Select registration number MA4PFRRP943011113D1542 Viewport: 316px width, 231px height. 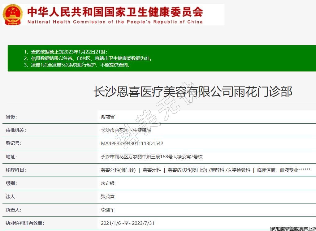(132, 143)
